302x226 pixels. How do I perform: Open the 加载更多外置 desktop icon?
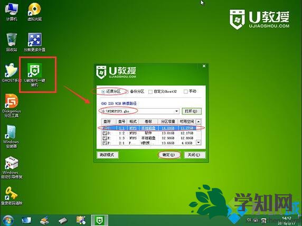pyautogui.click(x=35, y=42)
